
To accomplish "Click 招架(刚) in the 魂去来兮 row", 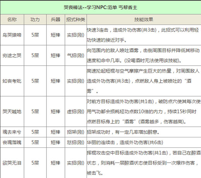I will click(x=75, y=132).
